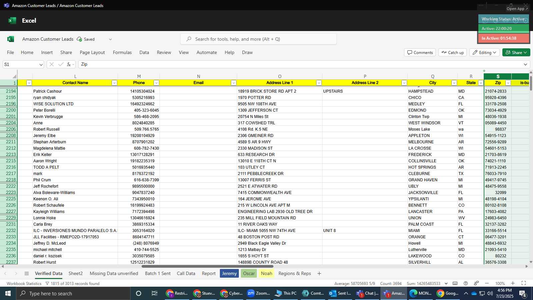Click the full screen icon in the status bar
Image resolution: width=533 pixels, height=300 pixels.
coord(524,283)
